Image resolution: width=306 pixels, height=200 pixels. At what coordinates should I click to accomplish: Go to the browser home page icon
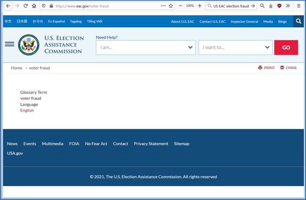point(34,6)
